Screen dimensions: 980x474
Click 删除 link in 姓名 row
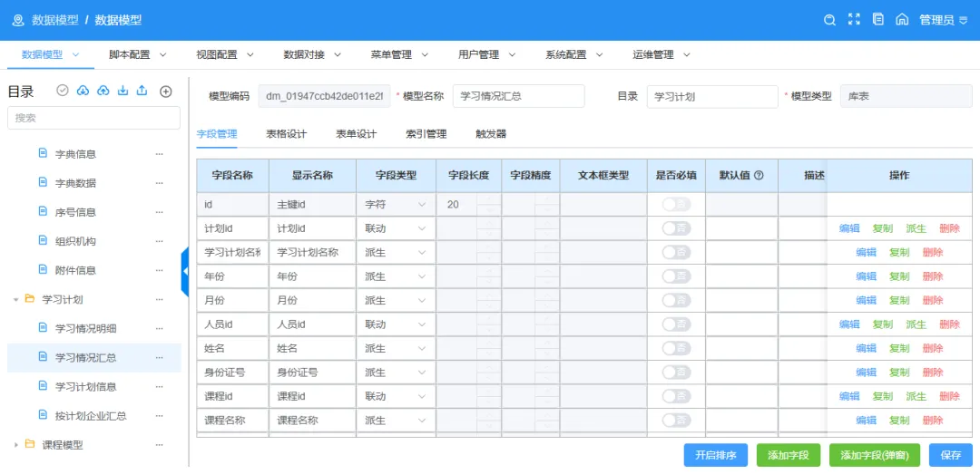(933, 348)
